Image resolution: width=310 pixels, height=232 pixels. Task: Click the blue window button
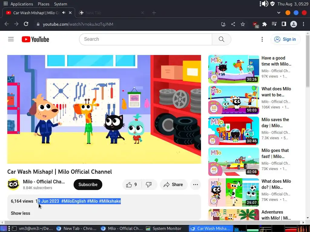(x=296, y=13)
